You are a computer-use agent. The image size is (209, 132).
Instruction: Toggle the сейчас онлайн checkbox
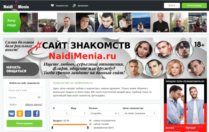(x=90, y=124)
